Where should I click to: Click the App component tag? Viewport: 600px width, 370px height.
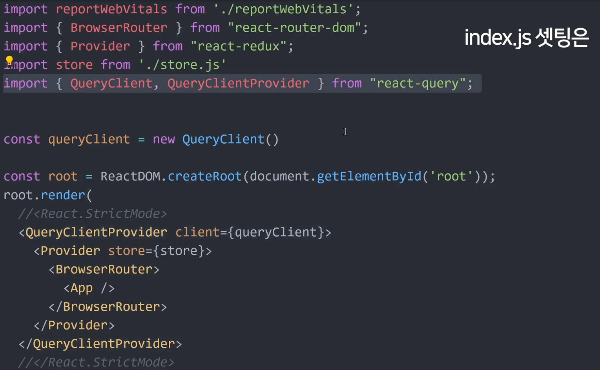pyautogui.click(x=89, y=288)
